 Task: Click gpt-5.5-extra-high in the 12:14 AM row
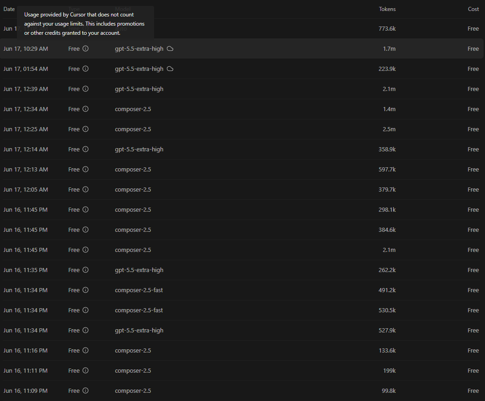(x=139, y=149)
